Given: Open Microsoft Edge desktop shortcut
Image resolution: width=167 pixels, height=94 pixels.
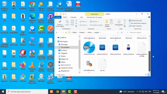Looking at the screenshot, I should [x=32, y=18].
